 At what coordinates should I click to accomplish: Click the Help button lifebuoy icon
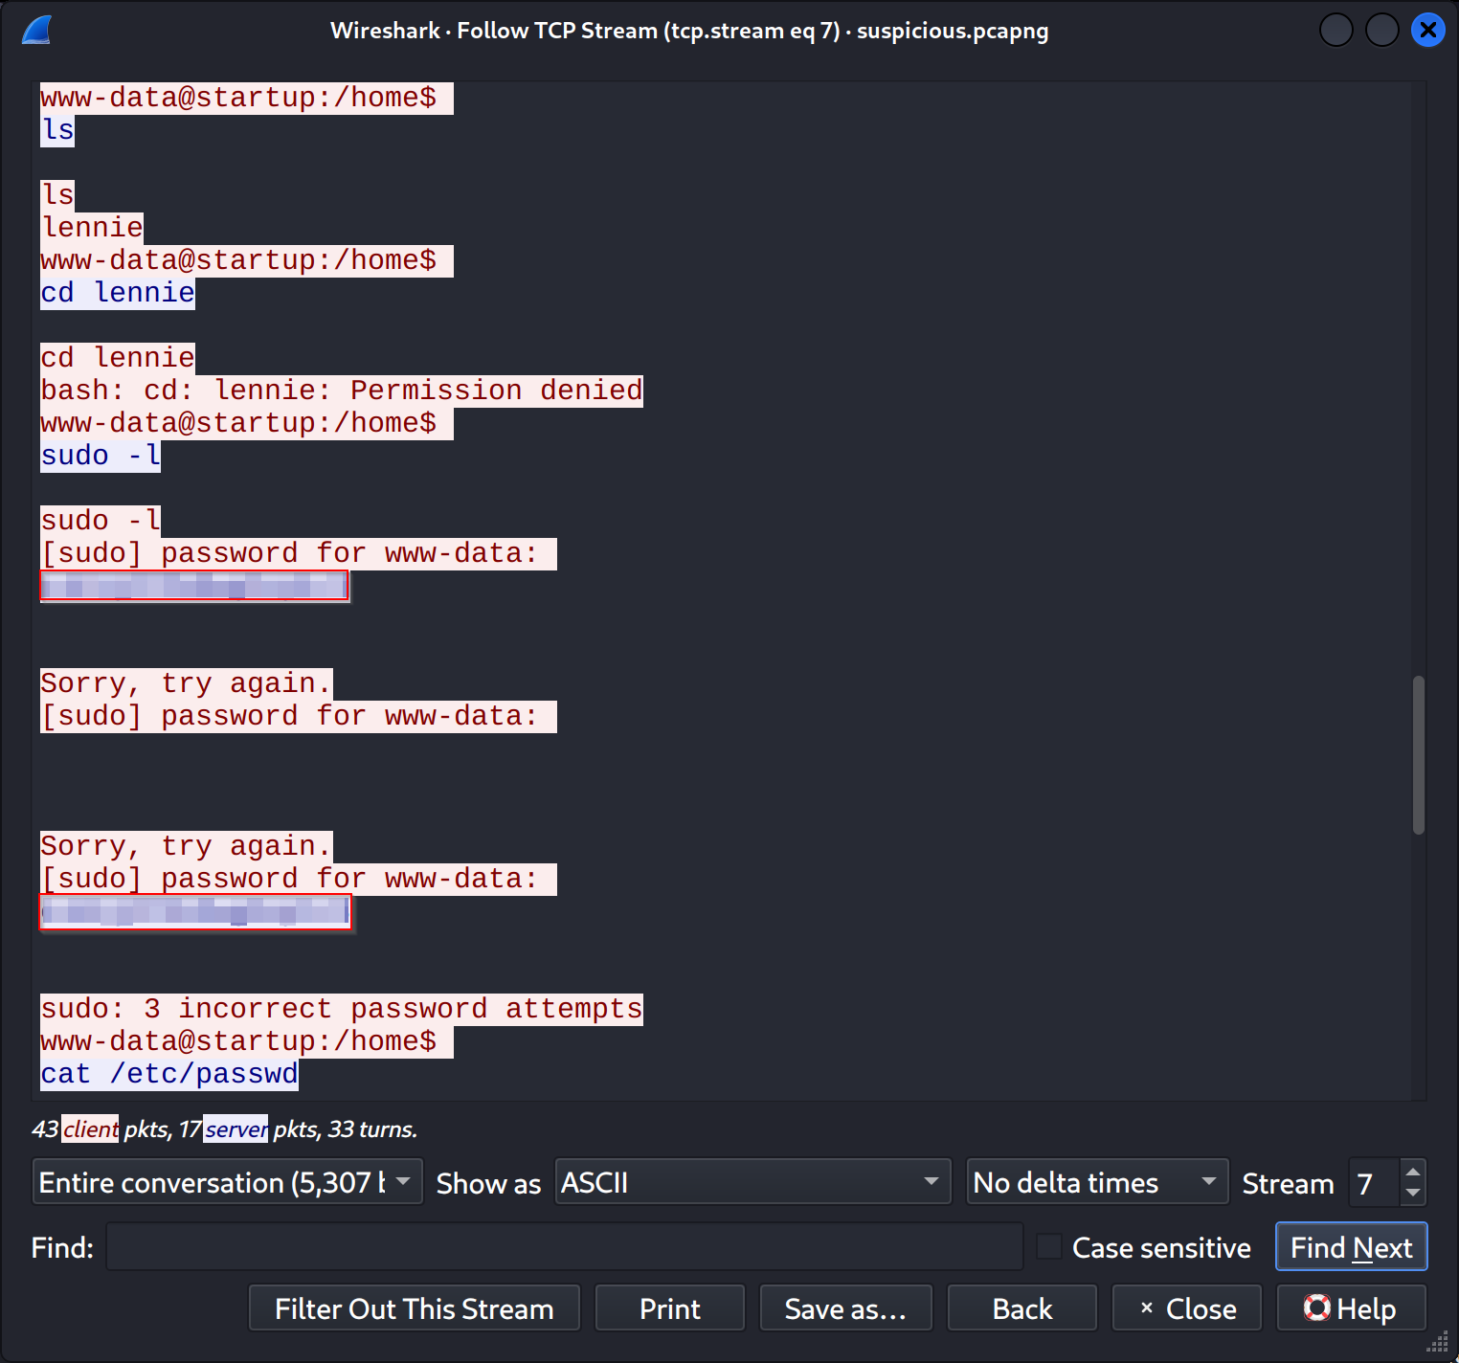coord(1317,1307)
